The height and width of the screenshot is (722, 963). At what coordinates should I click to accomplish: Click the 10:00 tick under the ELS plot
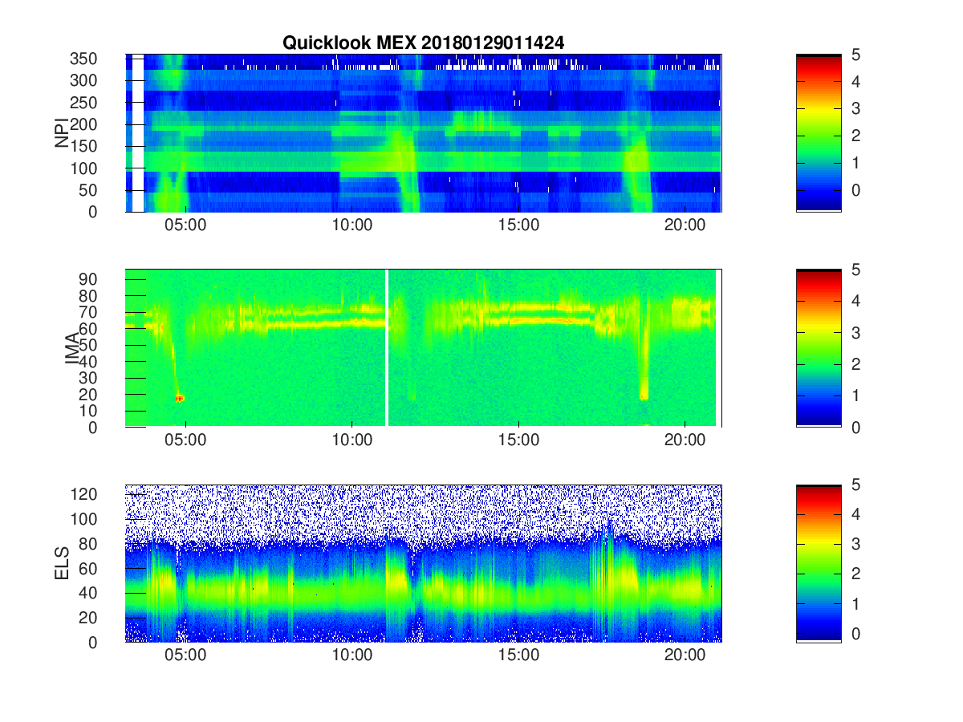(351, 656)
